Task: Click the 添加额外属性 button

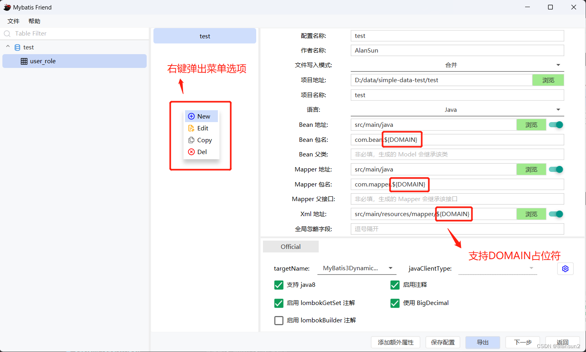Action: click(396, 343)
